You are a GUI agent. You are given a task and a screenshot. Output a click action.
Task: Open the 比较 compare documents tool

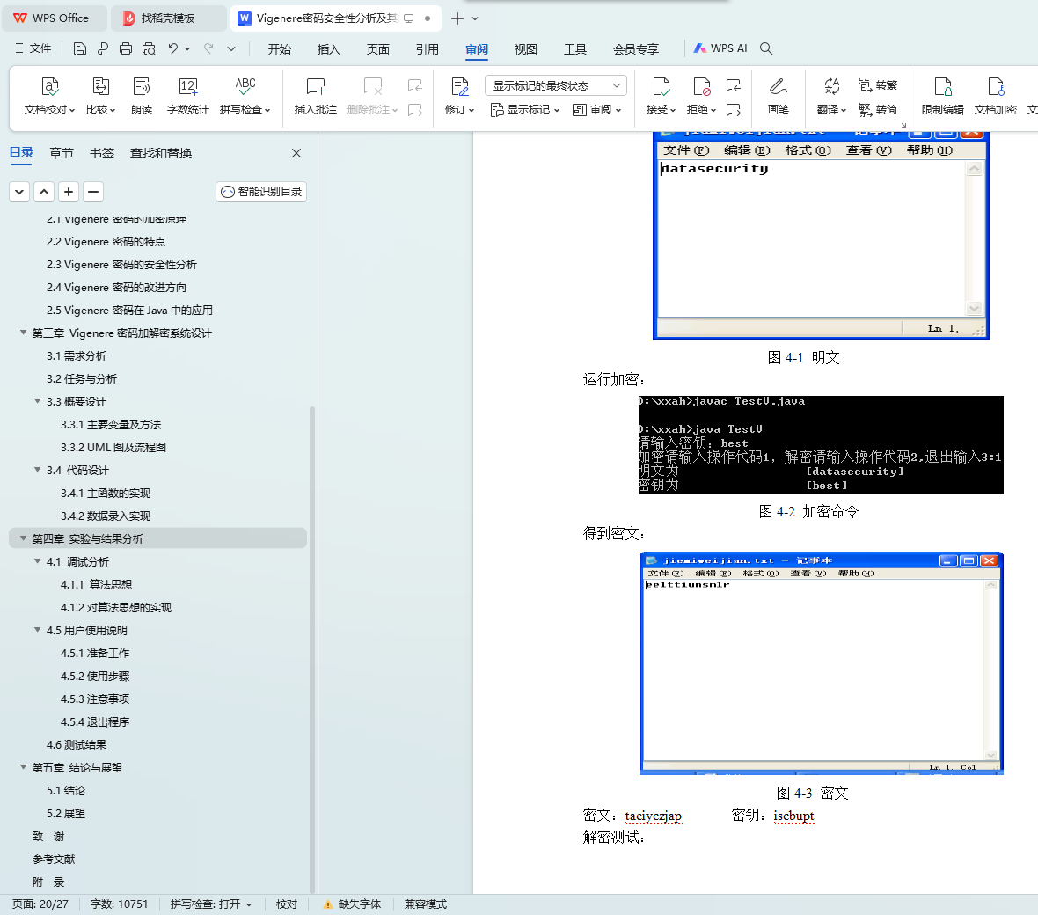click(100, 97)
